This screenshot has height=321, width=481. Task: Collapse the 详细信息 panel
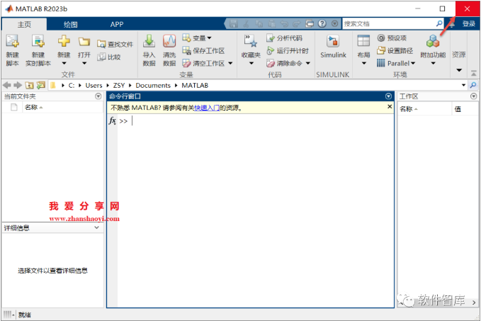pos(96,227)
